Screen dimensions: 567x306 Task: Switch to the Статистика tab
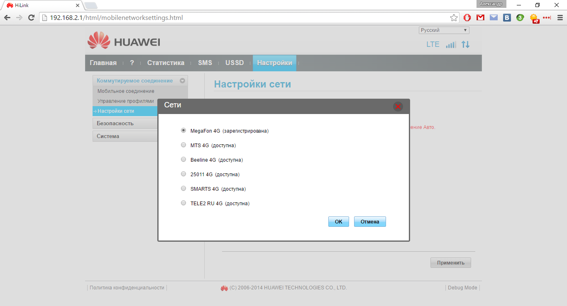click(166, 63)
